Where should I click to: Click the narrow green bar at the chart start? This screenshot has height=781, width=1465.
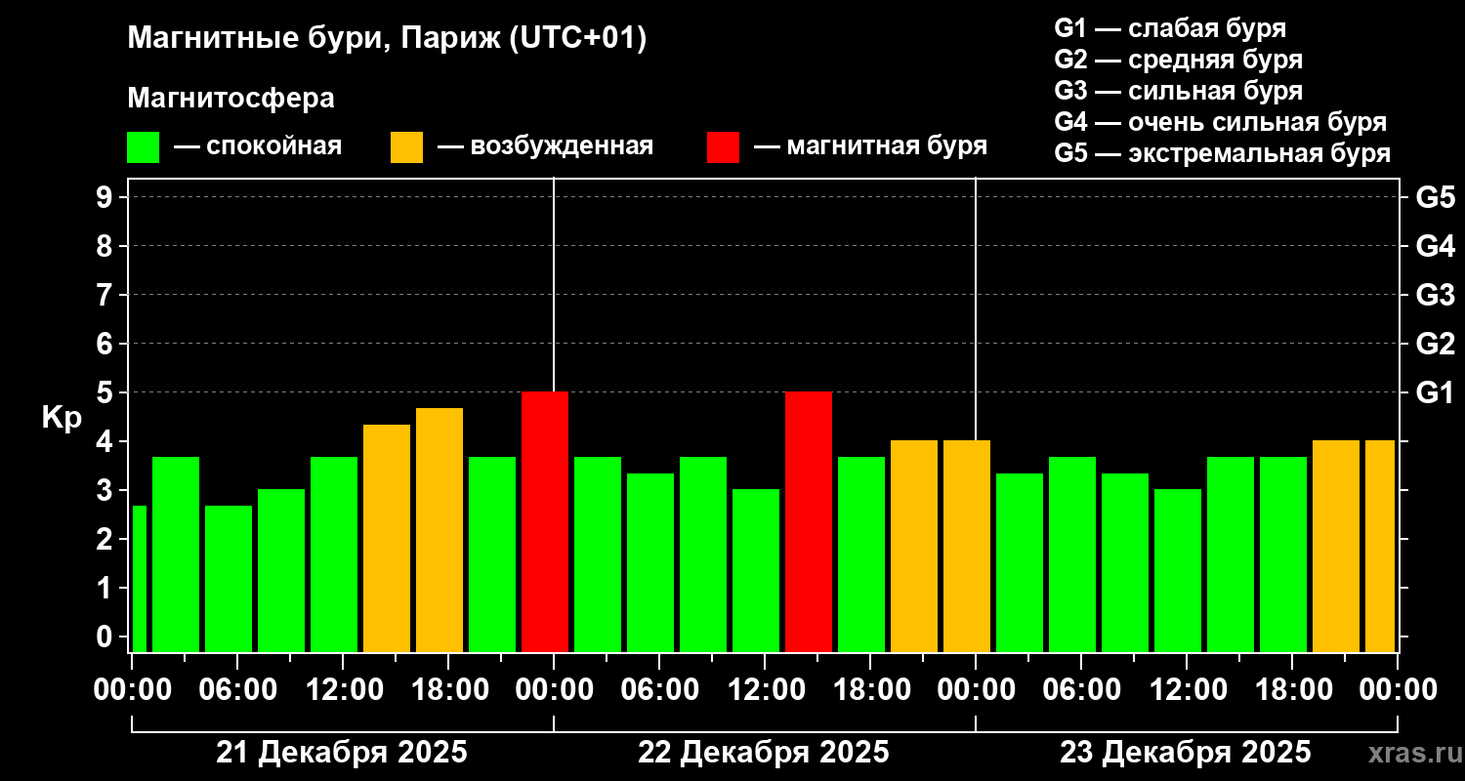[x=140, y=579]
